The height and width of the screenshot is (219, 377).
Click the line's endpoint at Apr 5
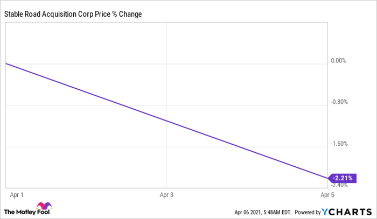pyautogui.click(x=327, y=178)
